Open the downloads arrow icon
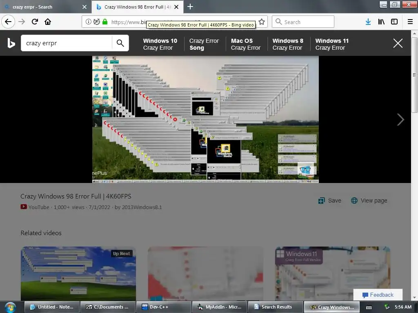Image resolution: width=418 pixels, height=313 pixels. pos(368,22)
